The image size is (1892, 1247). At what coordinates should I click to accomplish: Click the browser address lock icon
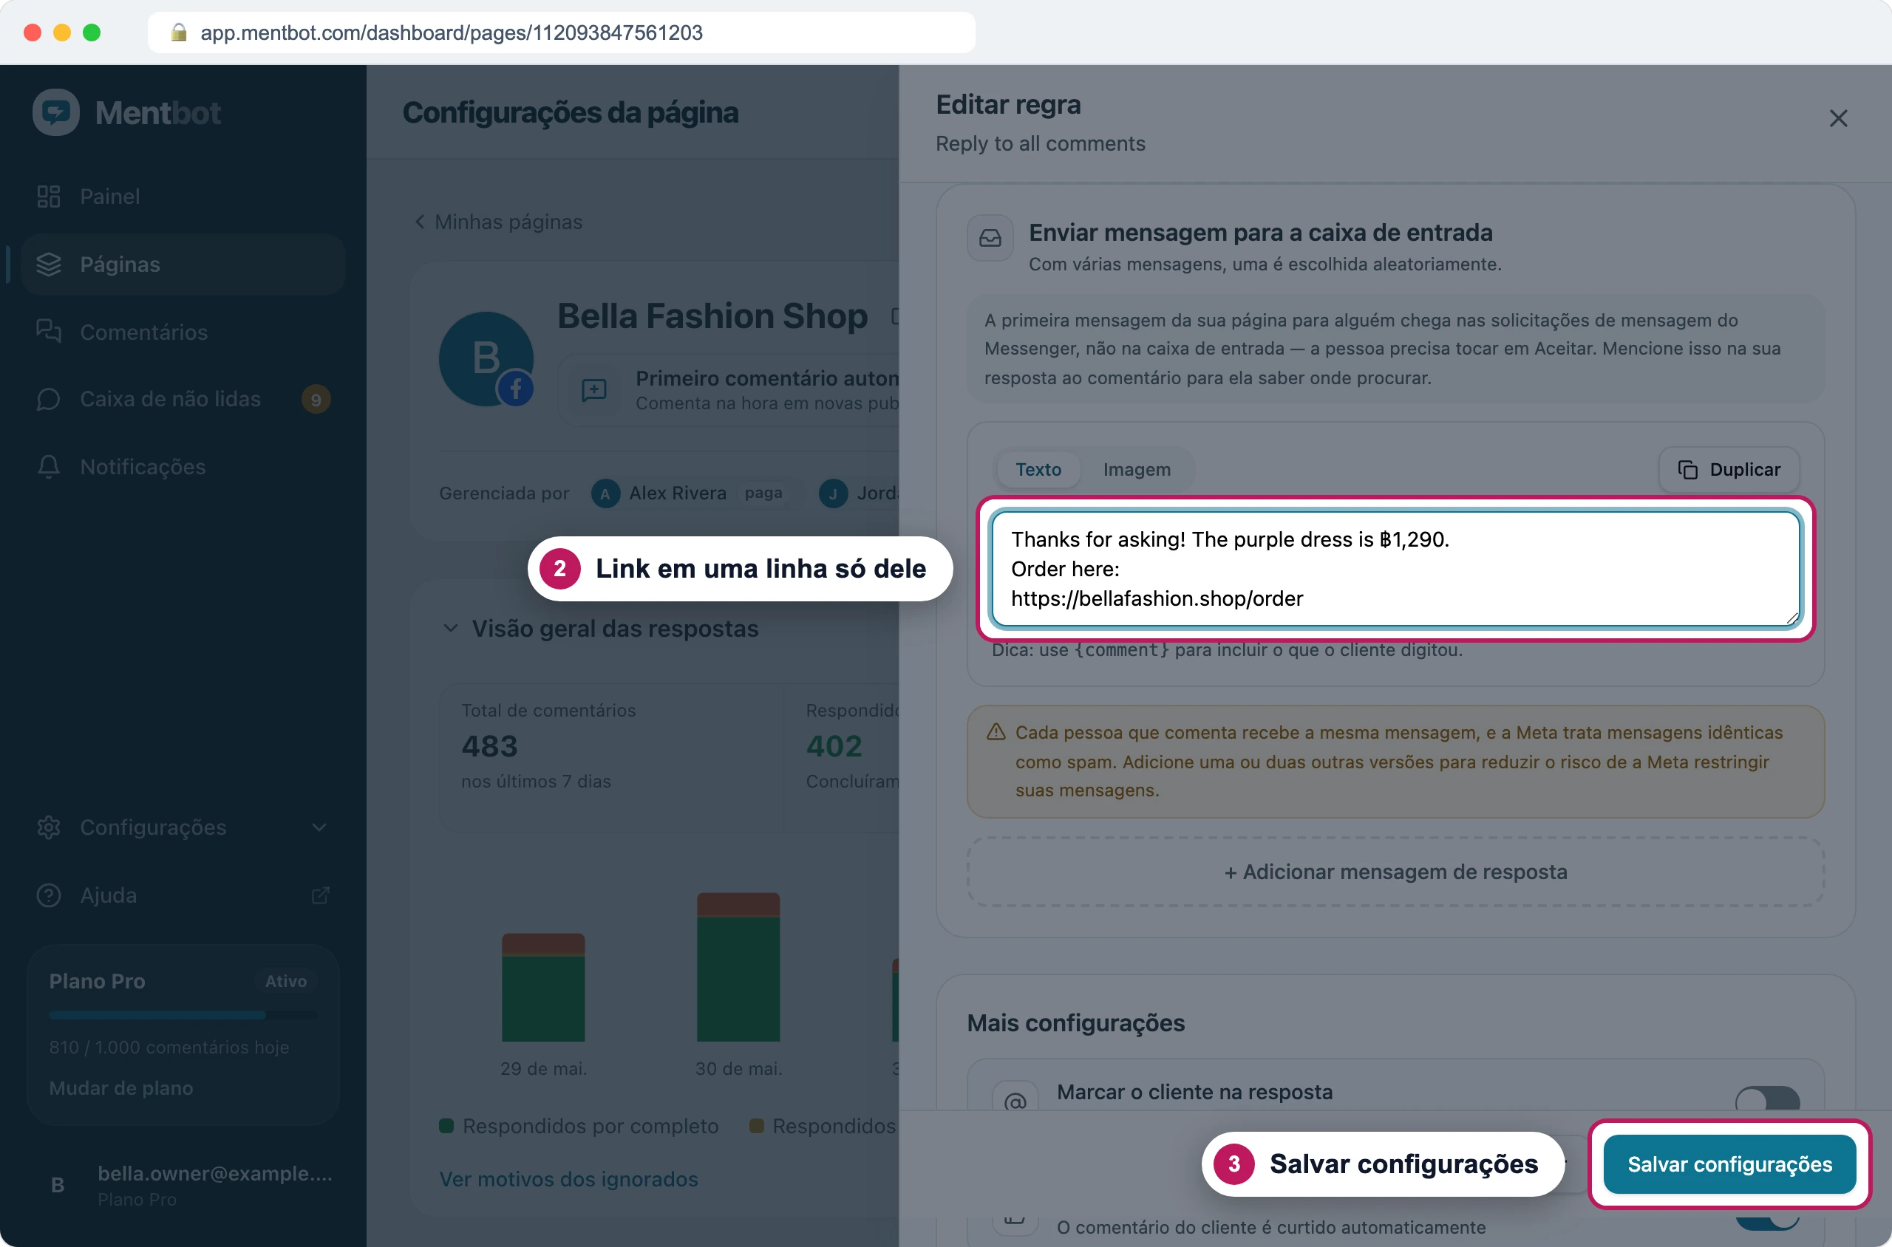tap(179, 32)
